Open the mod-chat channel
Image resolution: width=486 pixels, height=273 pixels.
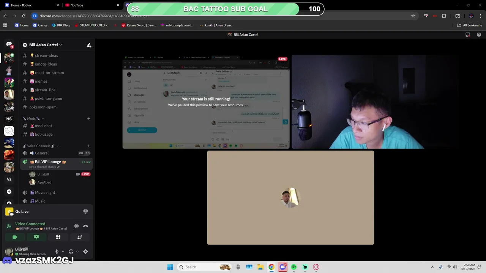[56, 126]
